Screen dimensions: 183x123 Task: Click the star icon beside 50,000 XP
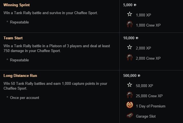[x=130, y=85]
